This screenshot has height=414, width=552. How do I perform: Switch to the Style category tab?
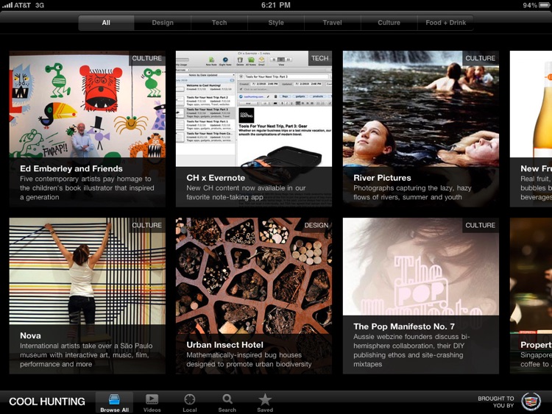[x=276, y=23]
